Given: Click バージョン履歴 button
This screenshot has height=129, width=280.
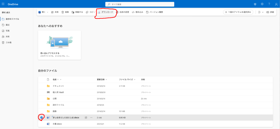Looking at the screenshot, I should [154, 12].
